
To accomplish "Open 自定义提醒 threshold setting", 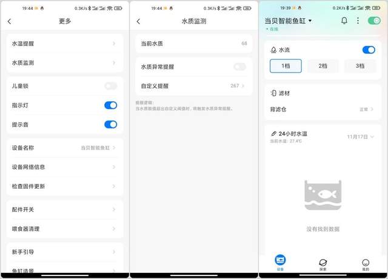I will (x=194, y=86).
